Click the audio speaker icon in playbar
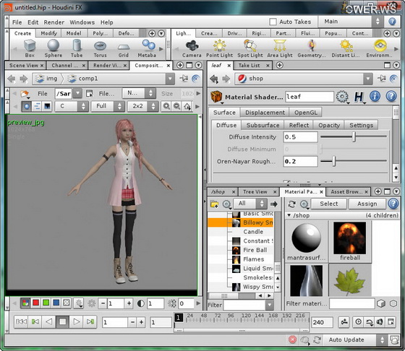The height and width of the screenshot is (351, 405). tap(380, 322)
